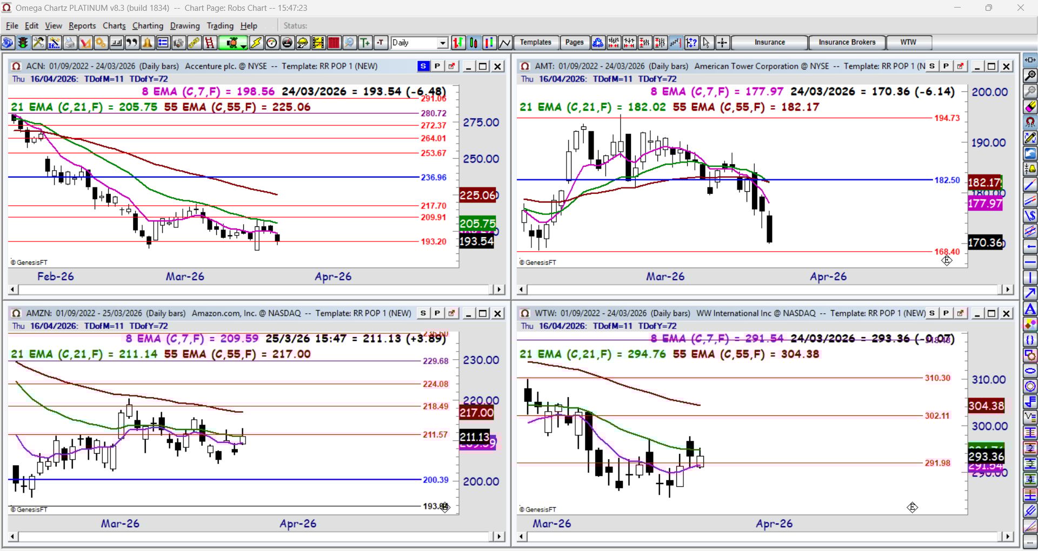
Task: Click the gauge dial icon
Action: [x=272, y=43]
